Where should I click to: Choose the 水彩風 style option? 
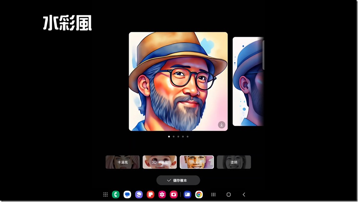point(197,162)
